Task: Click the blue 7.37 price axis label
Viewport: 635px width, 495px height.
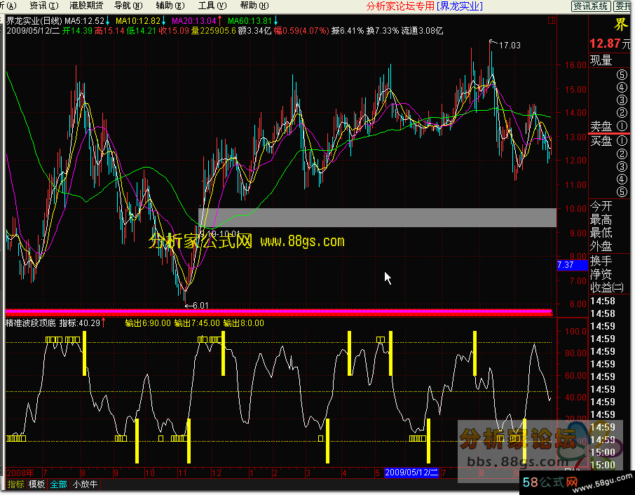Action: pyautogui.click(x=572, y=265)
